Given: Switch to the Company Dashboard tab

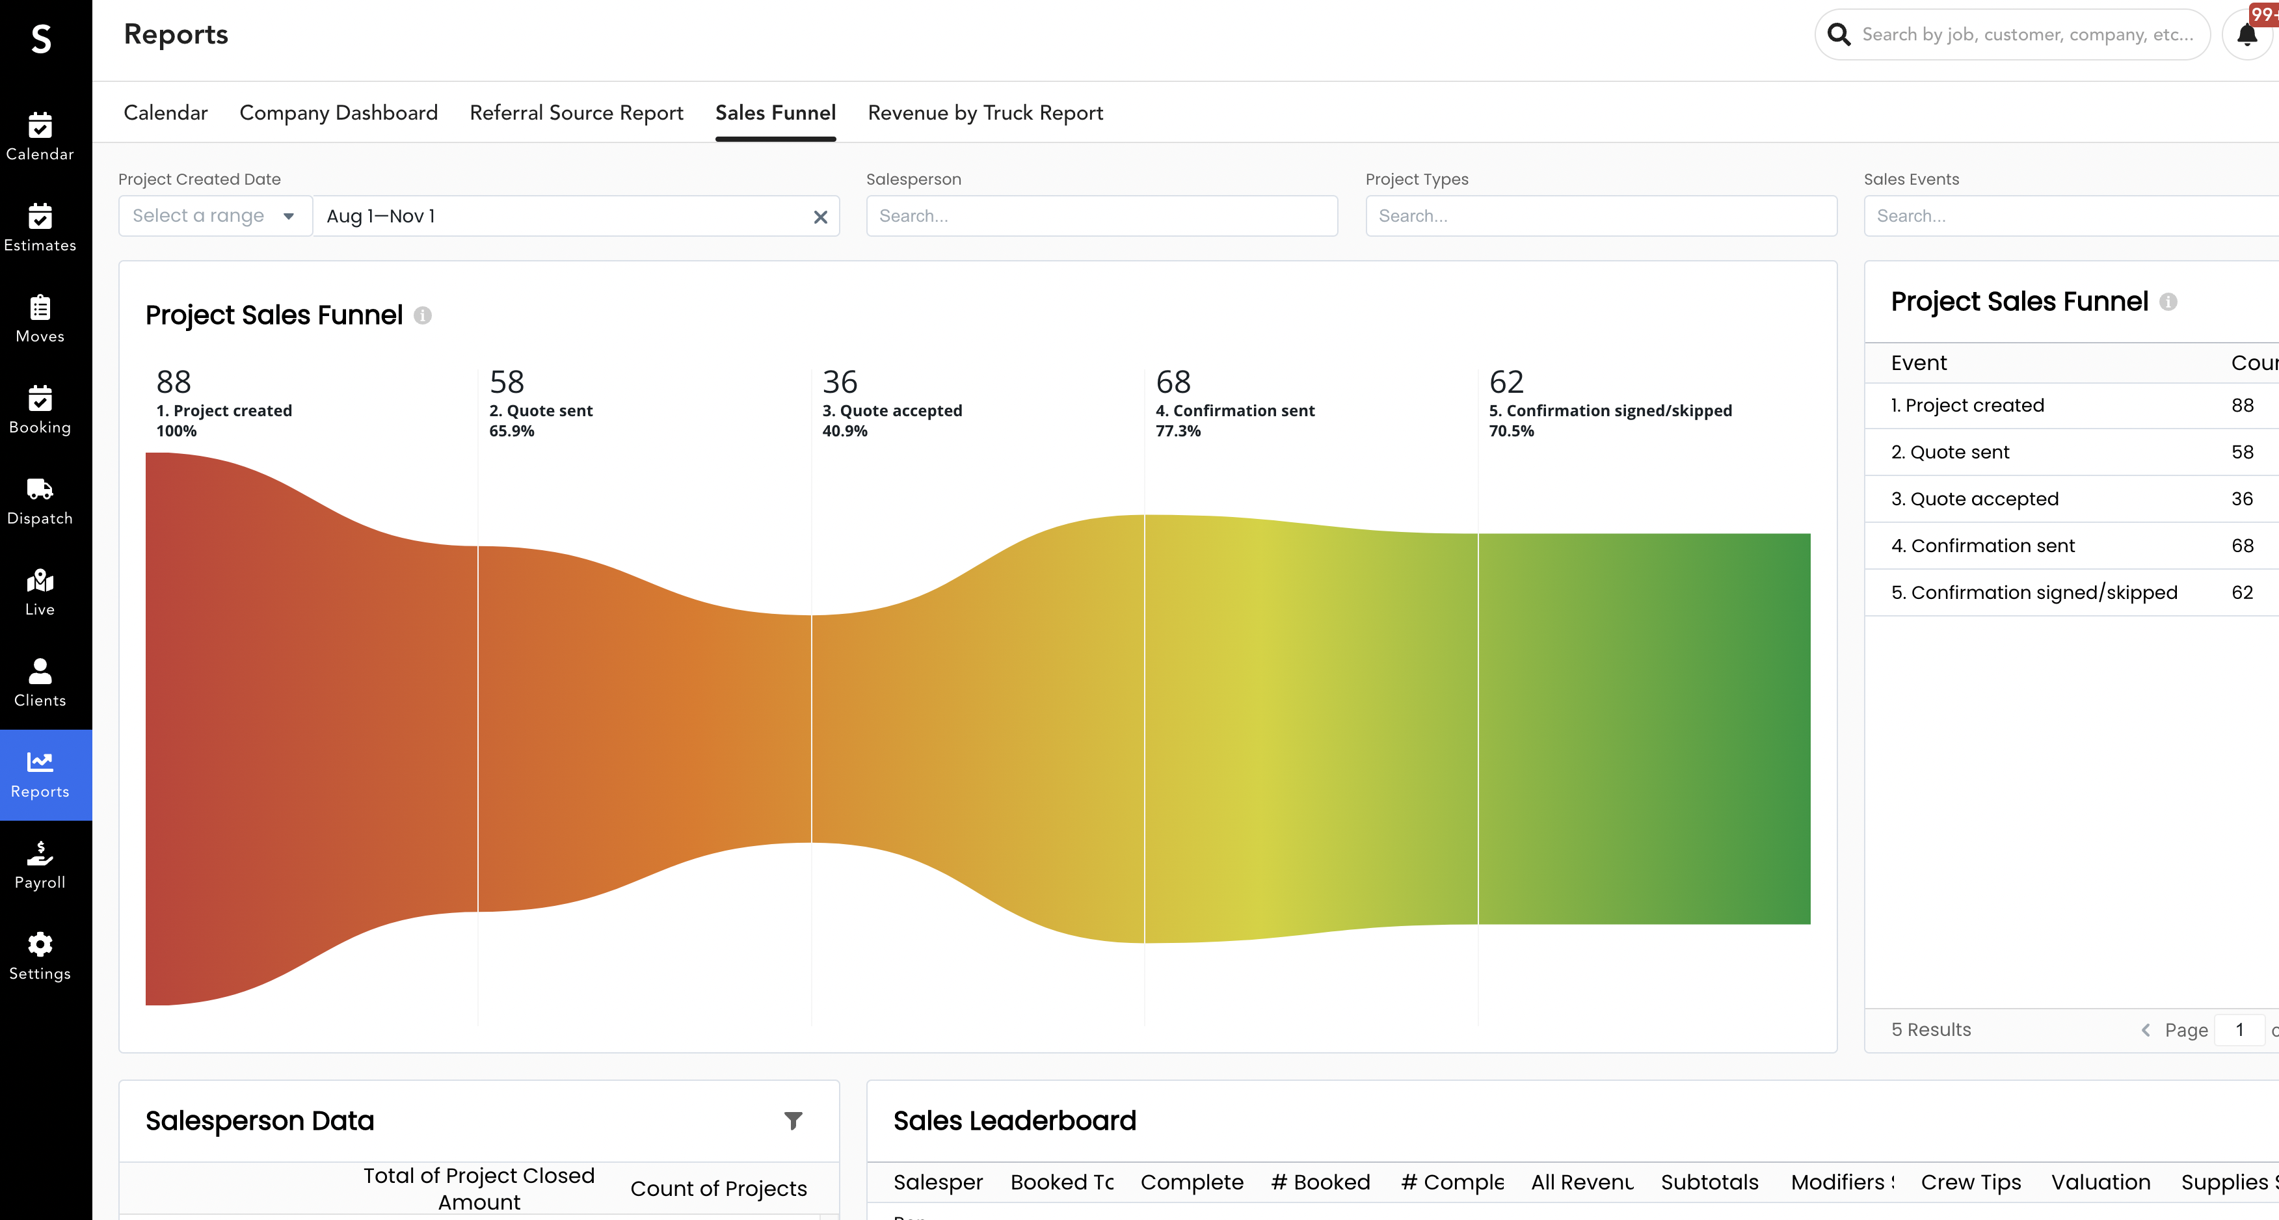Looking at the screenshot, I should coord(338,113).
